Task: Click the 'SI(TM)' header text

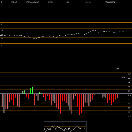Action: point(50,2)
